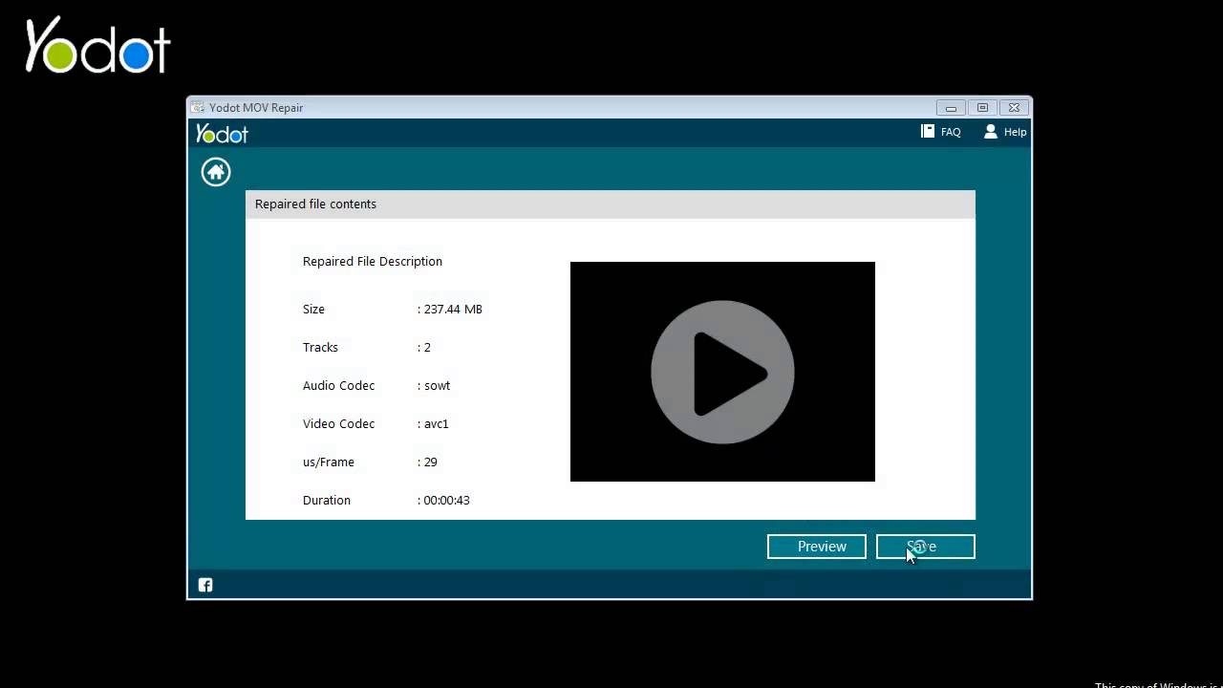Click the us/Frame label
The image size is (1223, 688).
coord(329,462)
